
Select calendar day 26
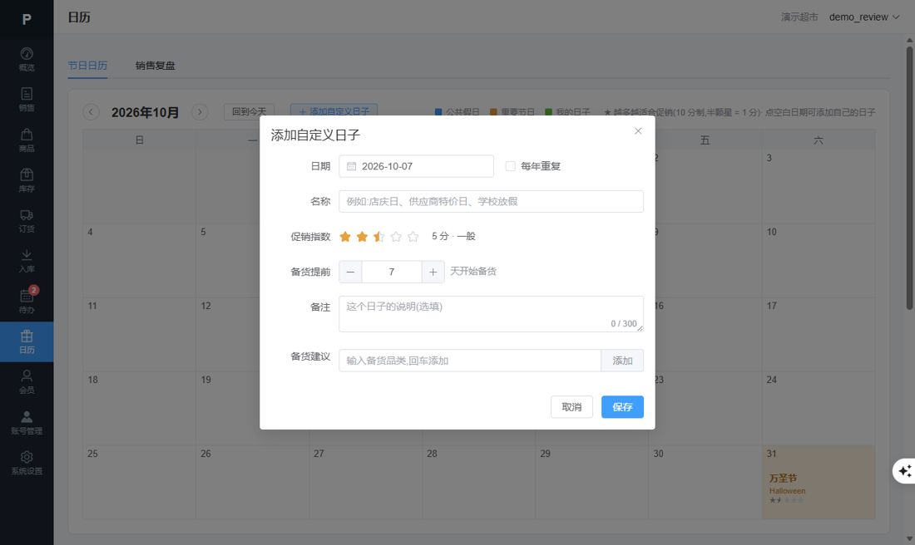[252, 482]
